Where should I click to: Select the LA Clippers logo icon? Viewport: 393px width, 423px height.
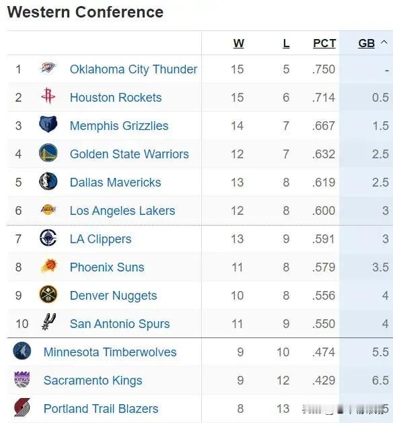48,237
